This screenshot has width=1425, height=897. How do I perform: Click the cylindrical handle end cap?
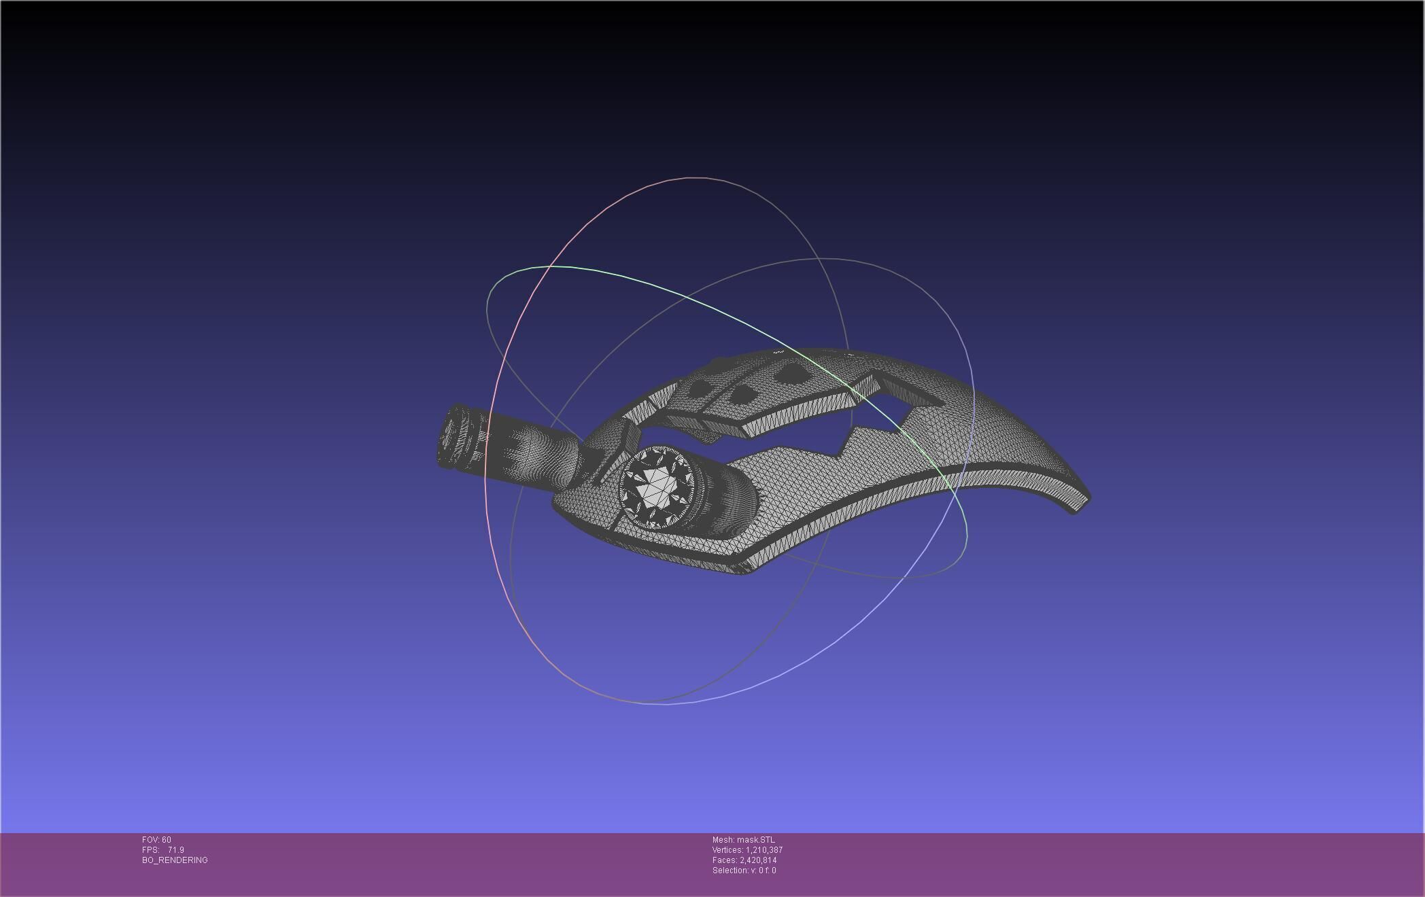click(450, 435)
